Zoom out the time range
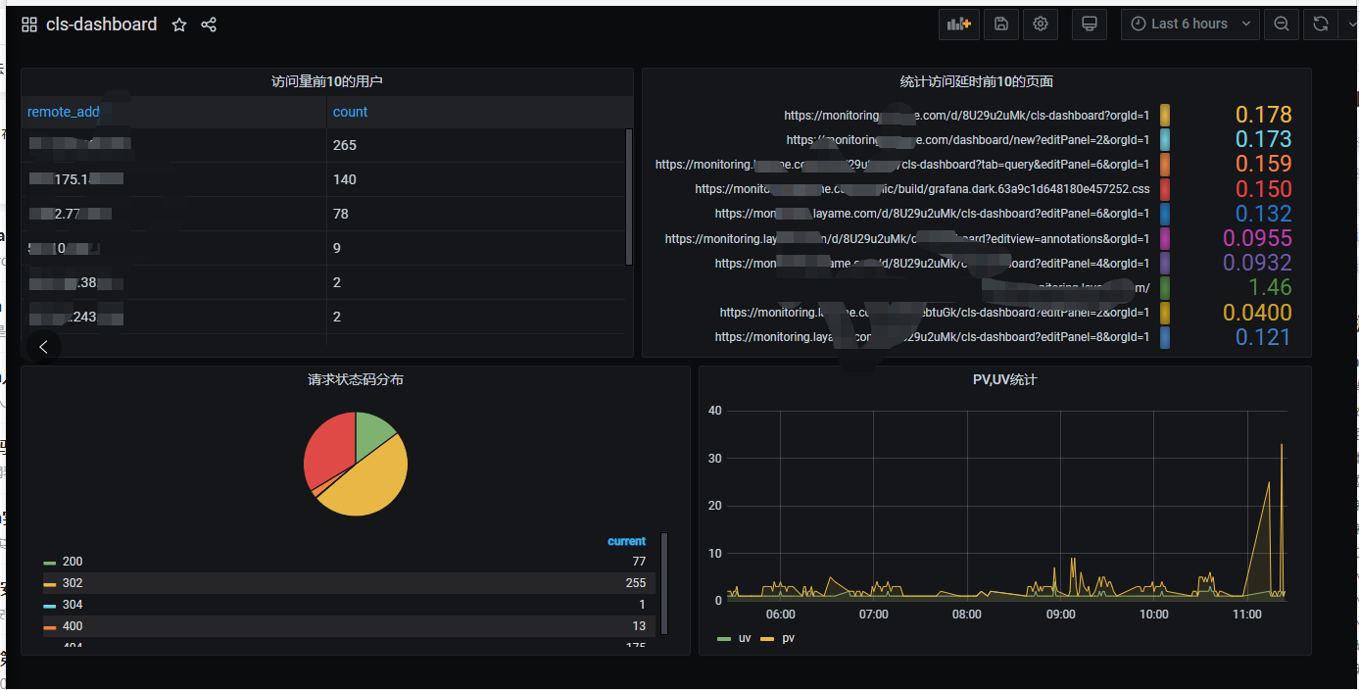The height and width of the screenshot is (690, 1359). coord(1282,25)
